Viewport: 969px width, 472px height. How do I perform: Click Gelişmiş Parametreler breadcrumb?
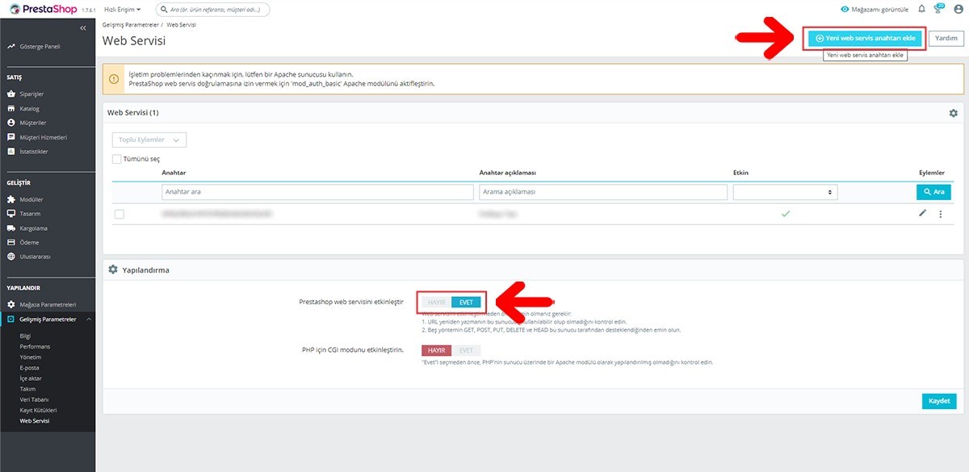[x=130, y=25]
